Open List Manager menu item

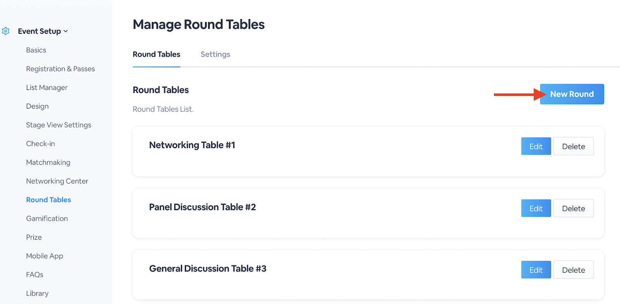47,88
